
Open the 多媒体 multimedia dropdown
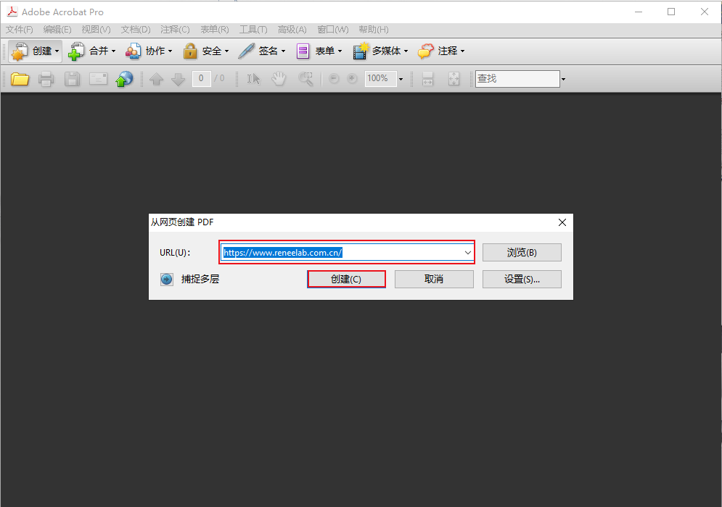point(380,51)
